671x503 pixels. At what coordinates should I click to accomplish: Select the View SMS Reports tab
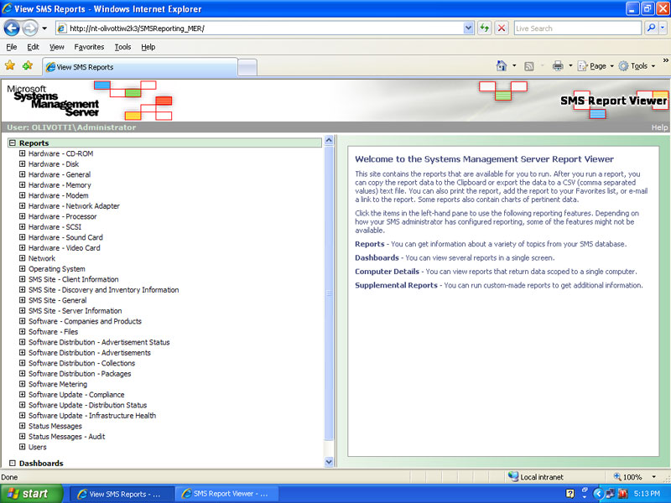[x=140, y=67]
